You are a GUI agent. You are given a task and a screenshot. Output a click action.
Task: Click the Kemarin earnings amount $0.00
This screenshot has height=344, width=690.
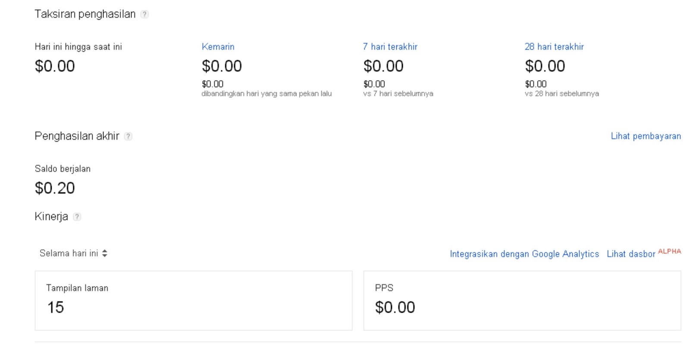click(221, 66)
